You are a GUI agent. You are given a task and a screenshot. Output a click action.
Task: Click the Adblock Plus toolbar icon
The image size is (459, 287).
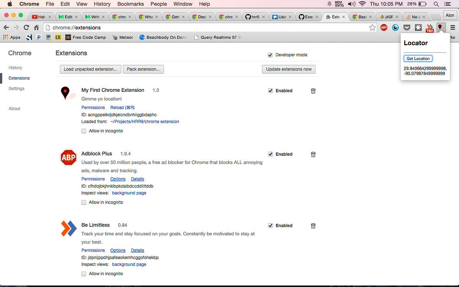click(x=384, y=28)
